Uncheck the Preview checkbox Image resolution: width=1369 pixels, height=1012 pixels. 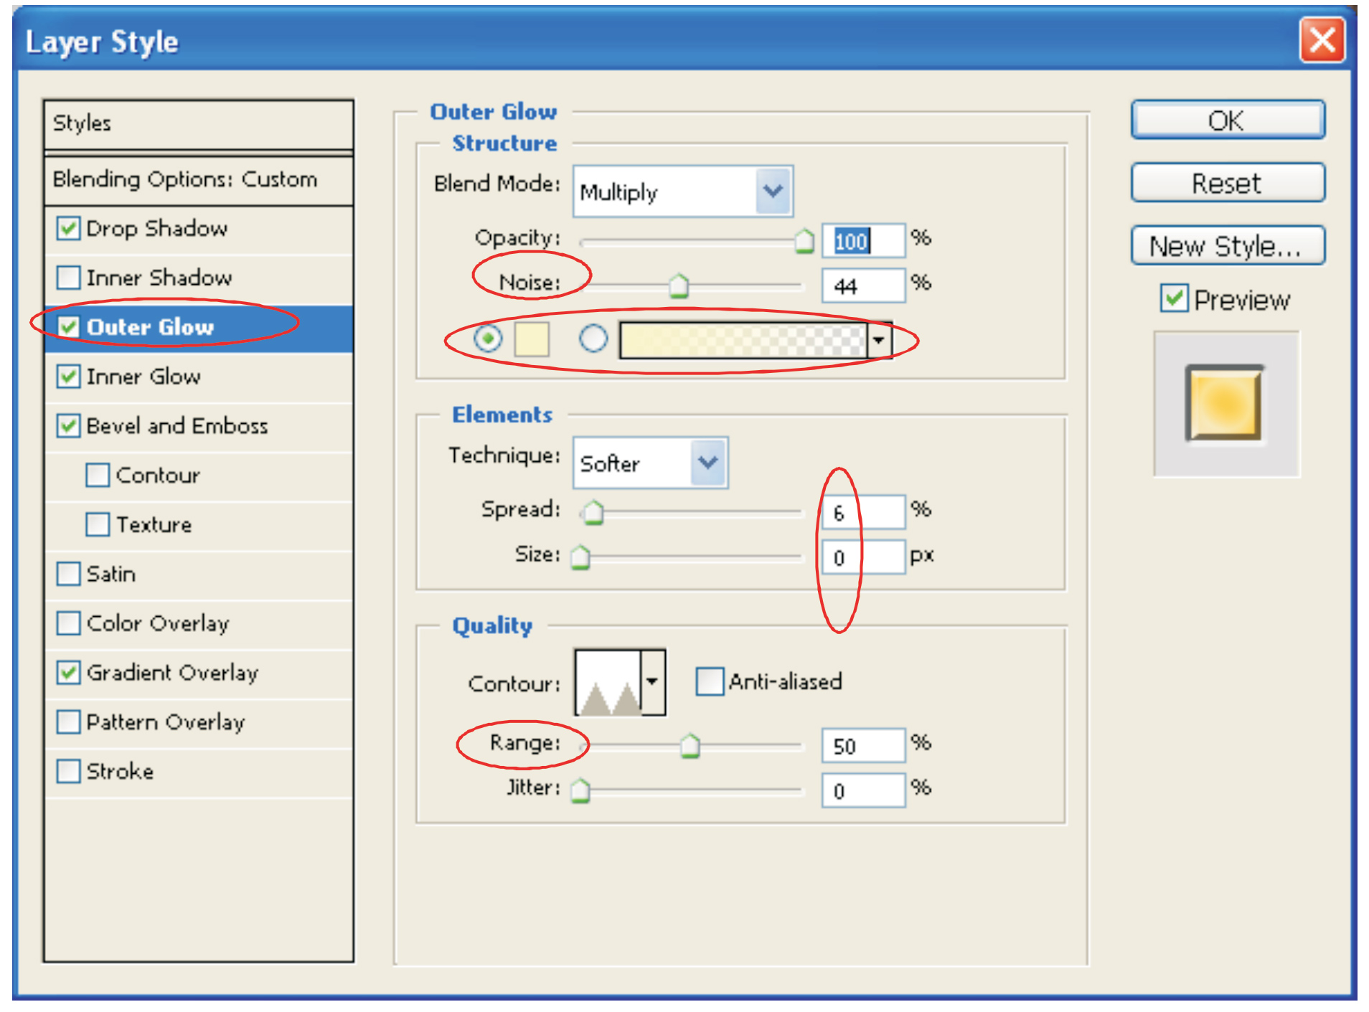pyautogui.click(x=1174, y=298)
